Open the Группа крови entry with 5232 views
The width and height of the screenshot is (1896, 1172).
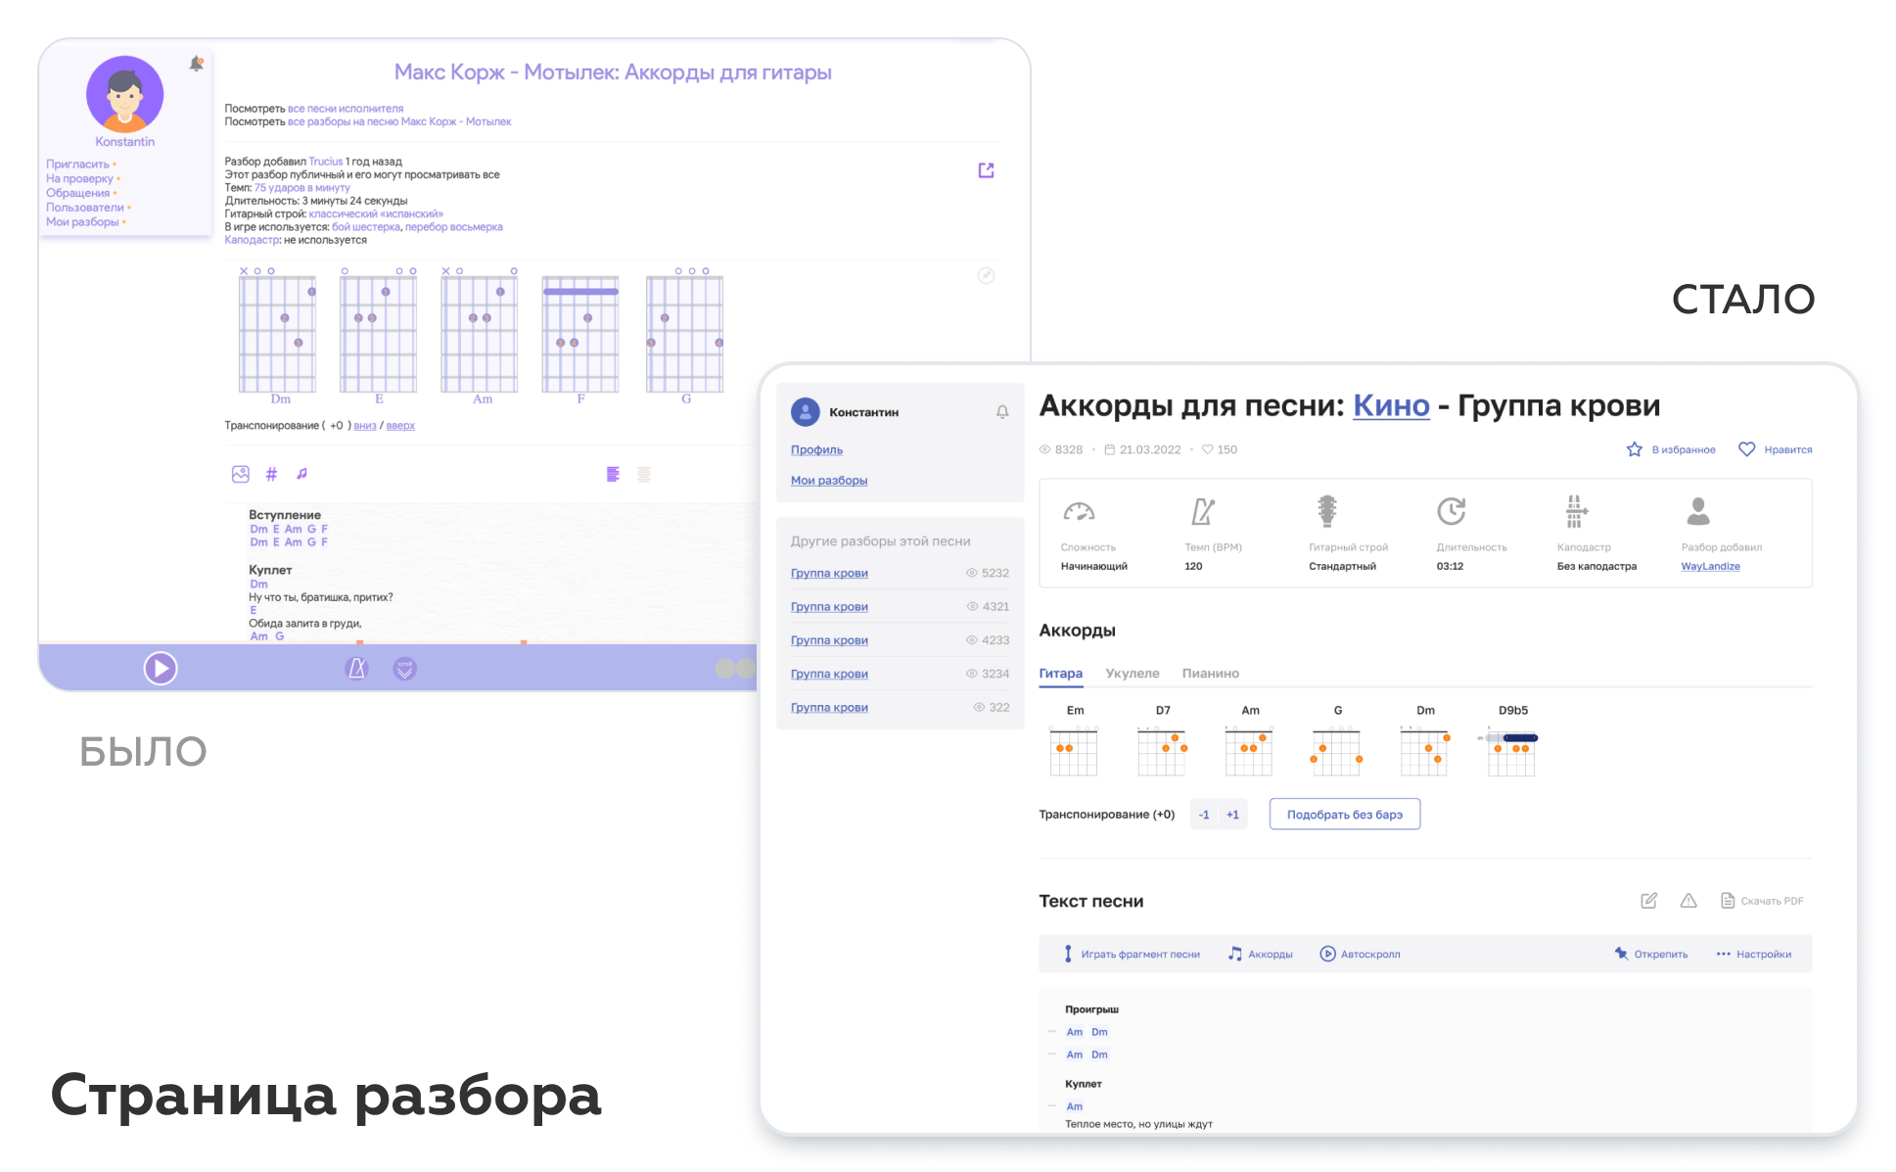pyautogui.click(x=829, y=573)
